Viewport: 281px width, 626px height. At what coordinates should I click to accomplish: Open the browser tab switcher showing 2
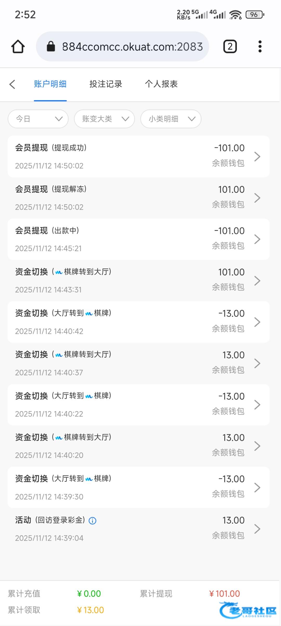pos(230,47)
